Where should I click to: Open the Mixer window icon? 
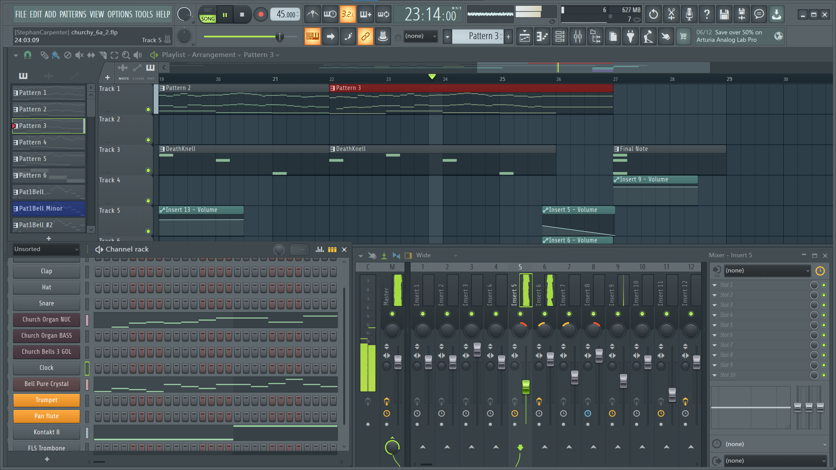(x=578, y=37)
